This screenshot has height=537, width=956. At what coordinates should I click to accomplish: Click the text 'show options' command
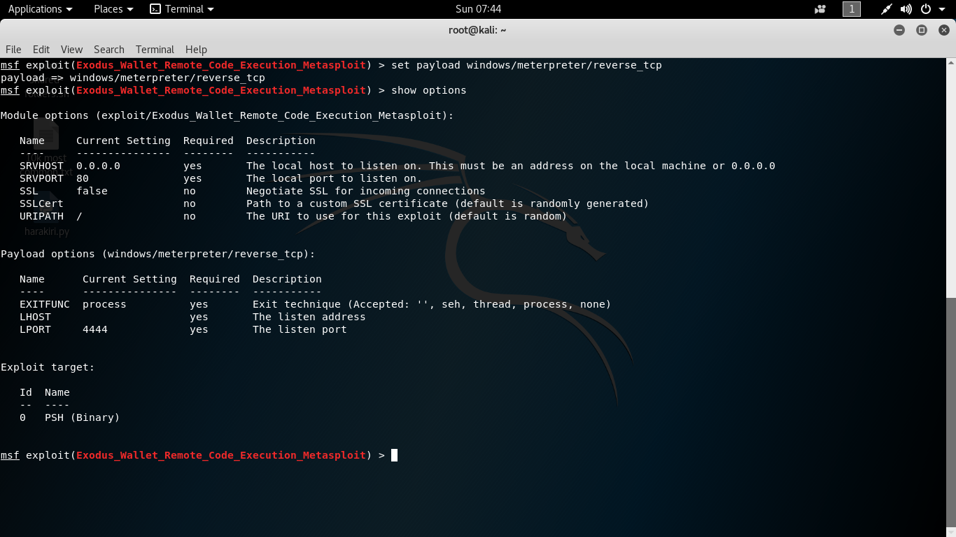[x=428, y=90]
